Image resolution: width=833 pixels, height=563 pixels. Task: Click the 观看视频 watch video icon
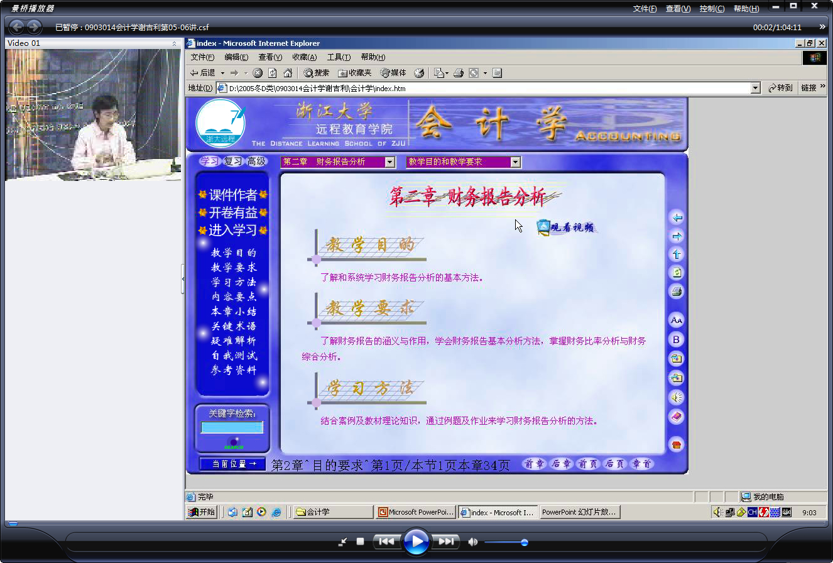(566, 227)
